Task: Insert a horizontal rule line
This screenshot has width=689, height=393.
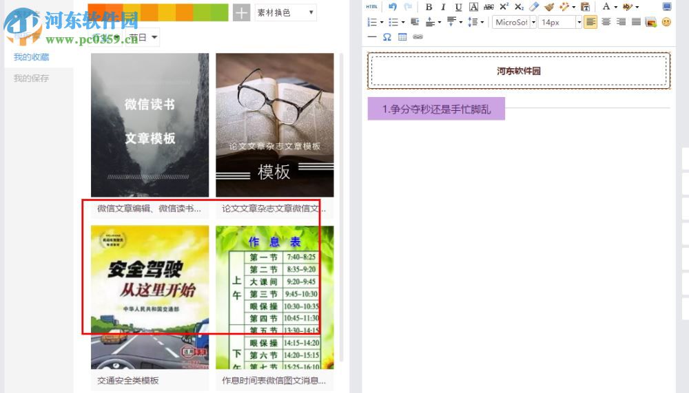Action: pyautogui.click(x=372, y=37)
